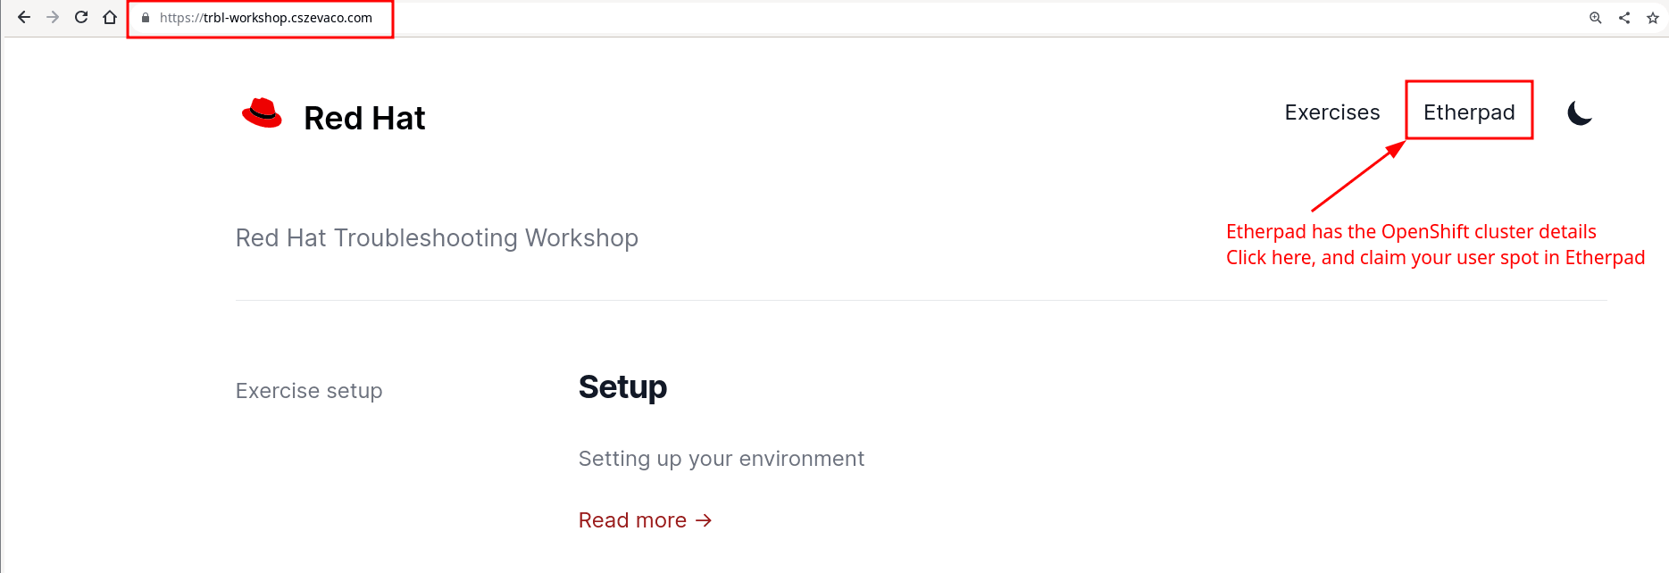This screenshot has height=573, width=1669.
Task: Click the share icon in the address bar
Action: (x=1624, y=18)
